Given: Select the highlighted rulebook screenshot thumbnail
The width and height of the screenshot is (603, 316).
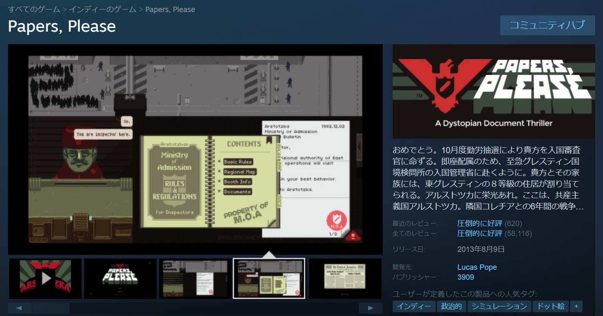Looking at the screenshot, I should click(x=269, y=279).
